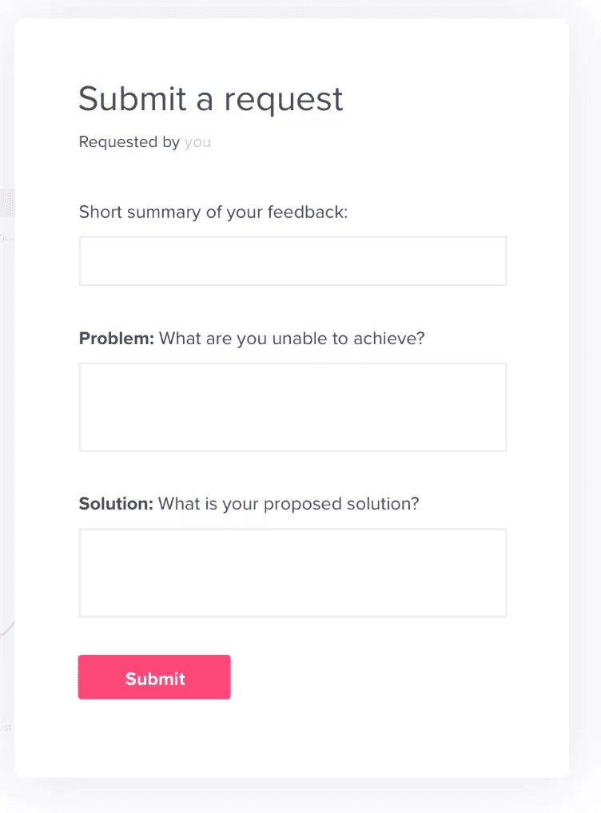This screenshot has height=813, width=601.
Task: Click the pink Submit button to send feedback
Action: [x=154, y=677]
